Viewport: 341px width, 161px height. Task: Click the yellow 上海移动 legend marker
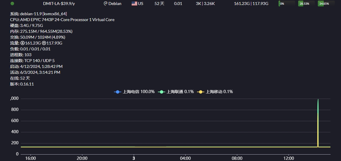point(201,92)
